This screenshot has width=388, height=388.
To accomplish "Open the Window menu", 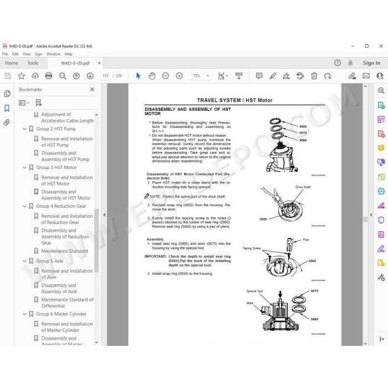I will tap(53, 54).
